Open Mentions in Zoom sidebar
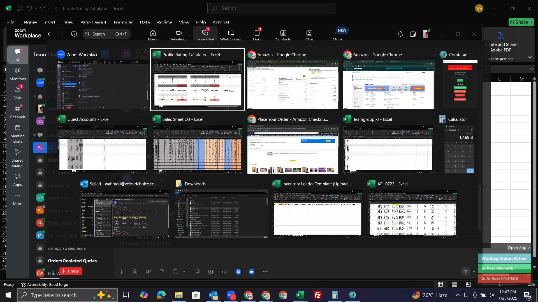The image size is (538, 302). (x=17, y=74)
